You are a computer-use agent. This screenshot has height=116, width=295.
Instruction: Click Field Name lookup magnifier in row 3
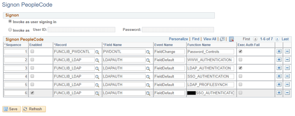point(148,68)
